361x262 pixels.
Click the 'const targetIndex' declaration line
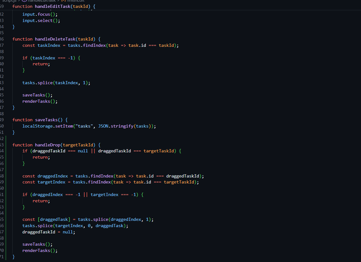(x=110, y=182)
